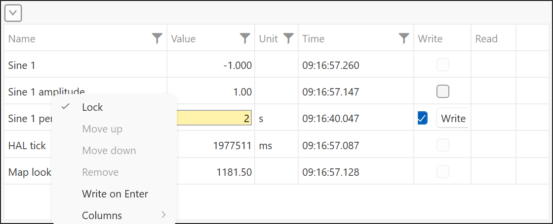The height and width of the screenshot is (224, 553).
Task: Click the Unit column header
Action: point(276,38)
